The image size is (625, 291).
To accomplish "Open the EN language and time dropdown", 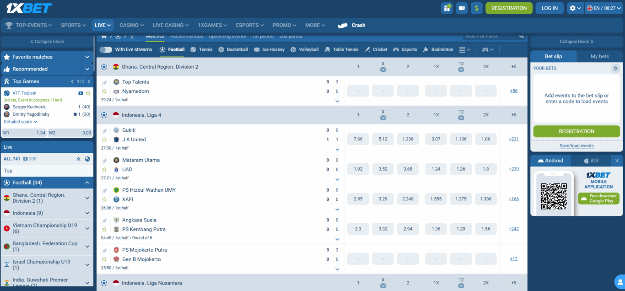I will tap(602, 8).
